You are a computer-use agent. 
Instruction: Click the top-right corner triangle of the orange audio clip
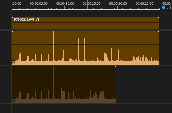[159, 32]
